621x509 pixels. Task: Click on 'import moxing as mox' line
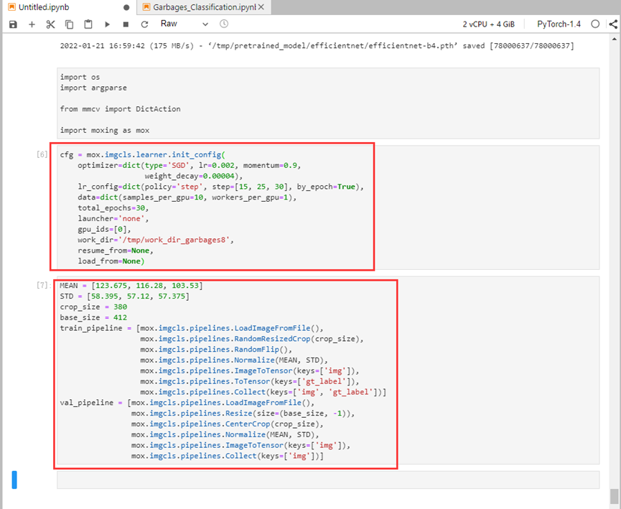pos(105,131)
